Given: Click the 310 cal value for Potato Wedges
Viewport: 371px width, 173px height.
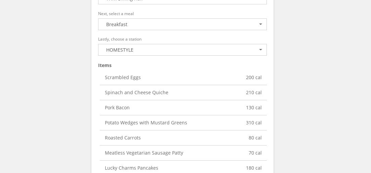Looking at the screenshot, I should (x=254, y=123).
